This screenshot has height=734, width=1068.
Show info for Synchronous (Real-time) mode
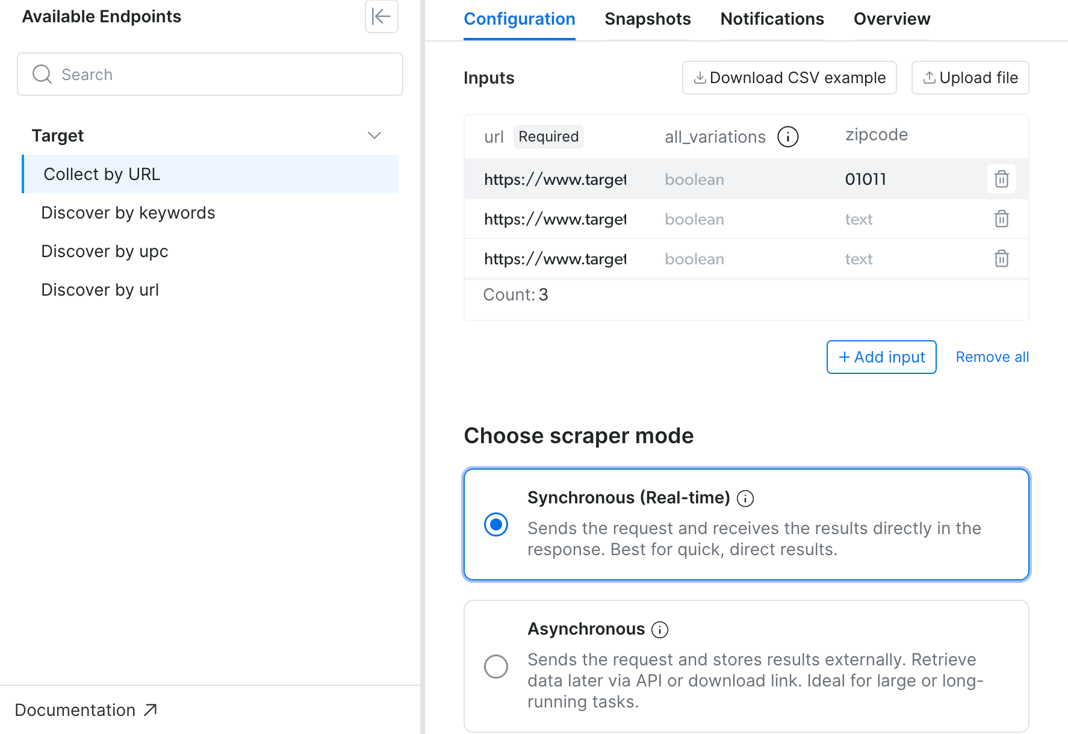coord(745,499)
